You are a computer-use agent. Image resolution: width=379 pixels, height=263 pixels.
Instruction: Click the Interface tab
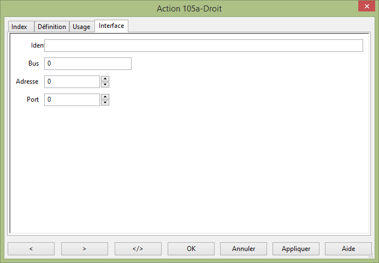[111, 26]
